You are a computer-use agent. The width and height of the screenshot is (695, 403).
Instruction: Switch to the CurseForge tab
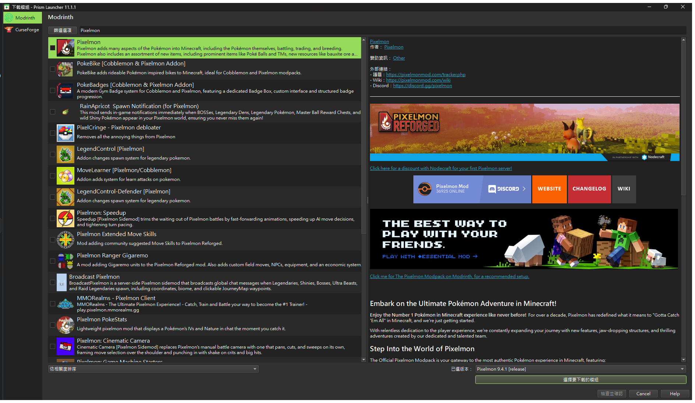point(22,29)
